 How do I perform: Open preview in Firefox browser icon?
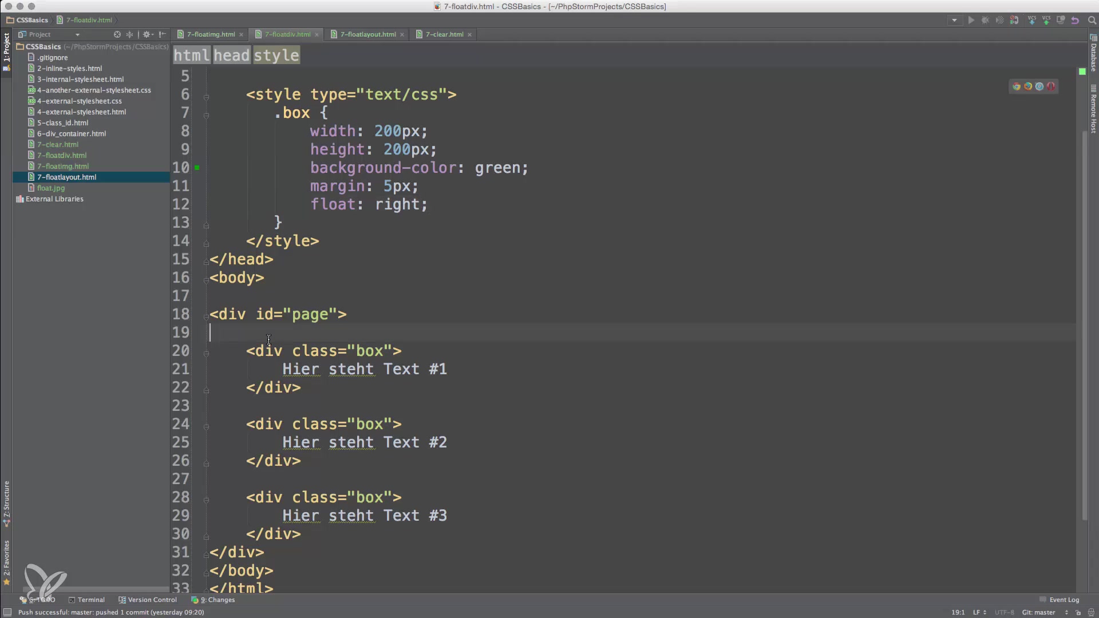tap(1028, 86)
